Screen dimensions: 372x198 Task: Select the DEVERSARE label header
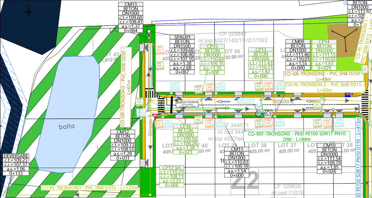pos(16,156)
